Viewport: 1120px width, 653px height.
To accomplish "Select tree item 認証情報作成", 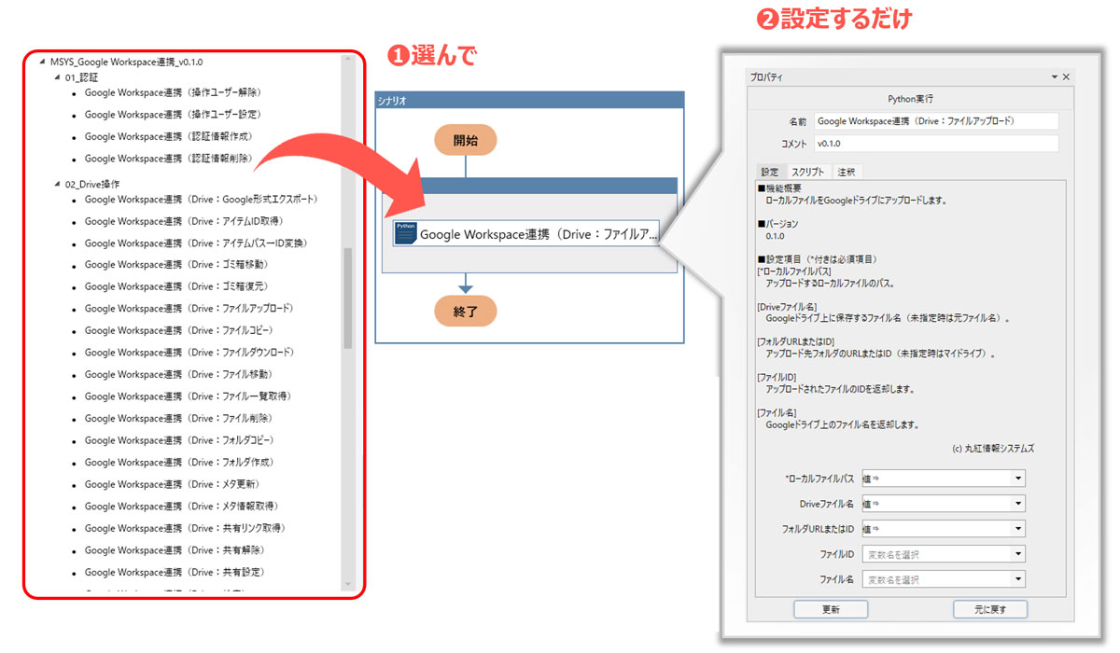I will 168,136.
